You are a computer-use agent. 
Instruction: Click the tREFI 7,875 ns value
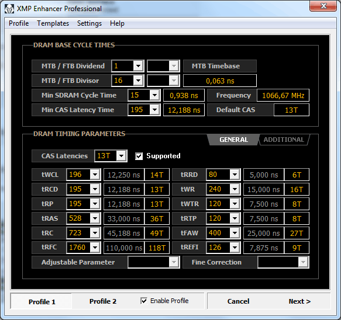(x=264, y=248)
